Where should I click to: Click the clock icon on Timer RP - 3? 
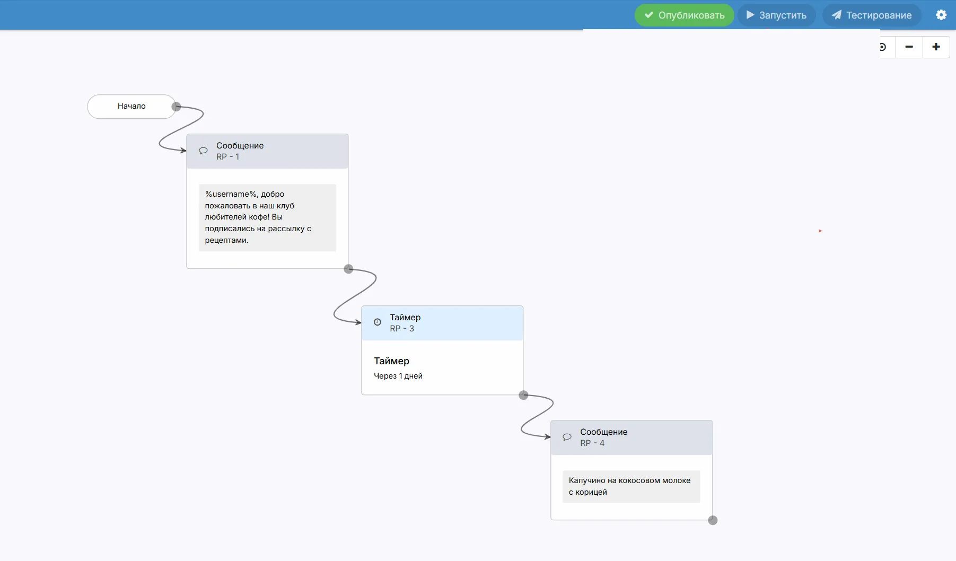coord(378,322)
